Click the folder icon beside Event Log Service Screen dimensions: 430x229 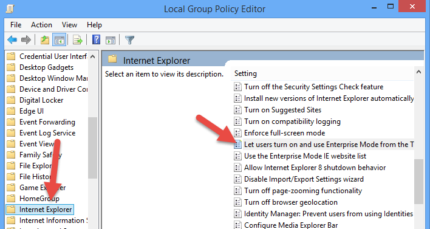11,133
